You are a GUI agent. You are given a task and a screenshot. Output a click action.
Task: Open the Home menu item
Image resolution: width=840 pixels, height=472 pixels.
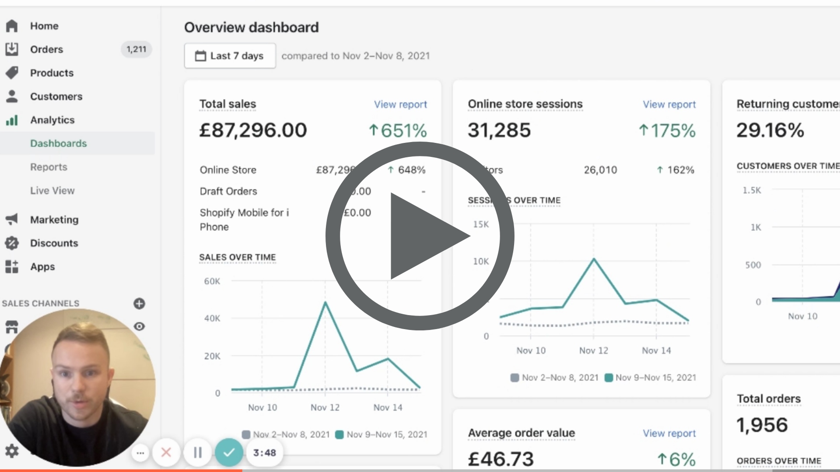(44, 26)
